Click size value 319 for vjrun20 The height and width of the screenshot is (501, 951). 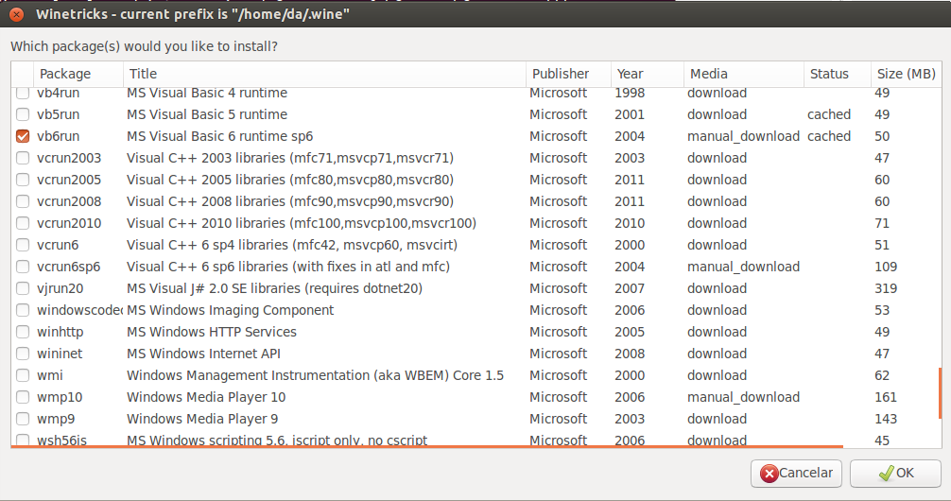pos(886,288)
